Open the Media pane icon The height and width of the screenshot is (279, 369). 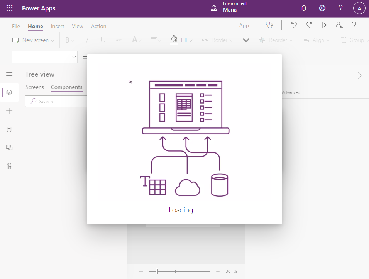click(x=9, y=148)
